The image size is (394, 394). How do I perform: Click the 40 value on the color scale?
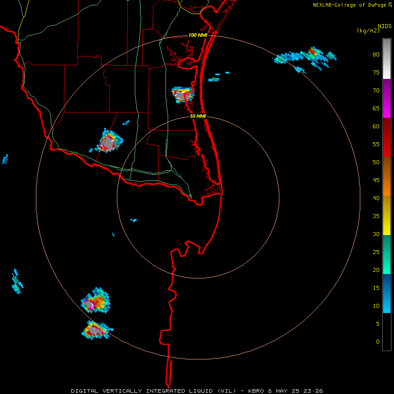[x=376, y=198]
